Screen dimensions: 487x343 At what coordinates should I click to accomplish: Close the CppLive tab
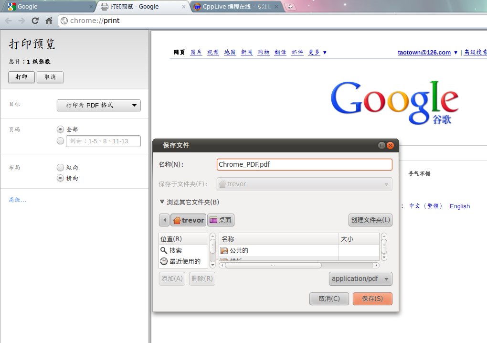pyautogui.click(x=276, y=7)
